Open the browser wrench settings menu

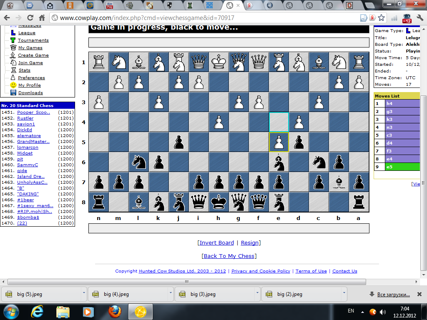point(420,18)
